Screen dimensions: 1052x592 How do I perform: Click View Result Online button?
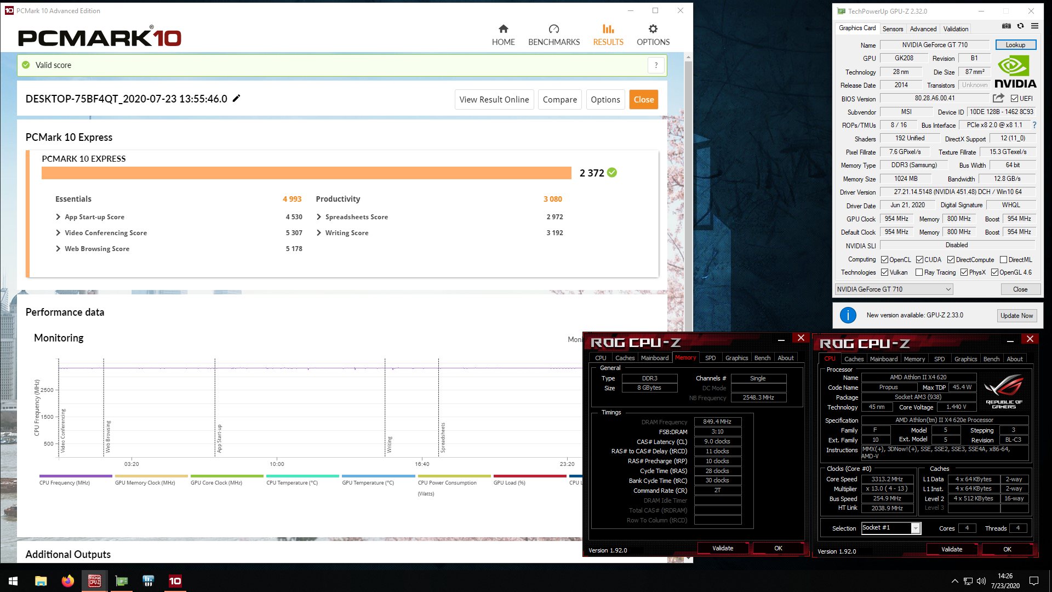tap(494, 100)
